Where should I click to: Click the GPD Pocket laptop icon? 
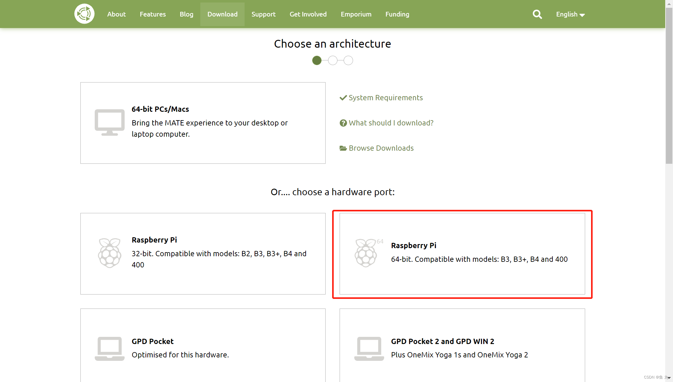point(109,348)
